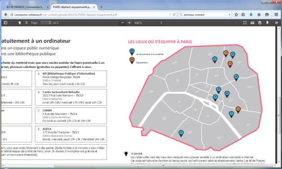Screen dimensions: 282x169
Task: Go to previous PDF page arrow
Action: tap(20, 22)
